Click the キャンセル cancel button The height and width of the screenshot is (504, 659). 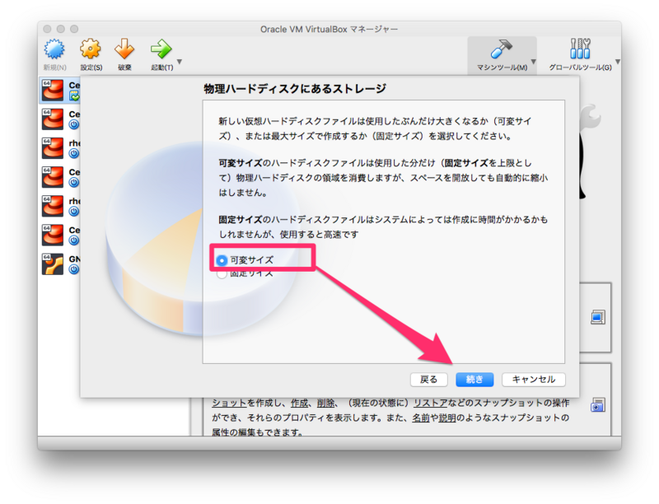[x=533, y=380]
